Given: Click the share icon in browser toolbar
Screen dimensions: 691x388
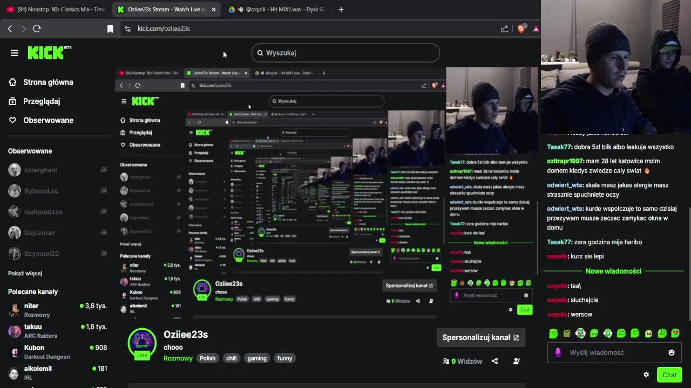Looking at the screenshot, I should tap(504, 29).
